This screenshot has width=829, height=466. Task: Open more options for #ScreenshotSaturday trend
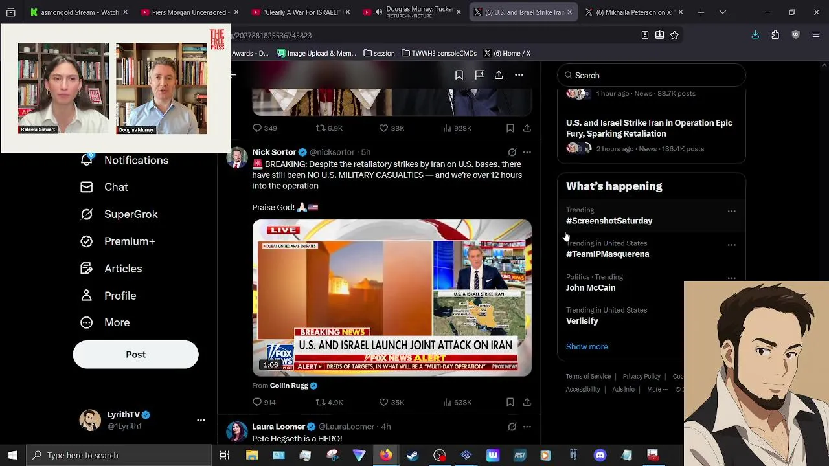pos(732,212)
